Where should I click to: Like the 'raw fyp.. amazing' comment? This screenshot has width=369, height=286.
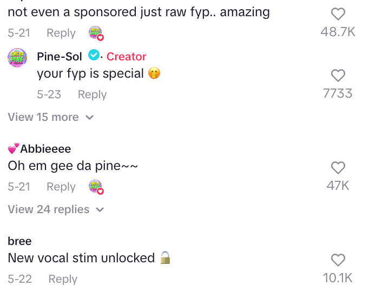(338, 15)
